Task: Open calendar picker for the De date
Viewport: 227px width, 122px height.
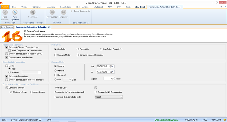Action: pos(111,66)
